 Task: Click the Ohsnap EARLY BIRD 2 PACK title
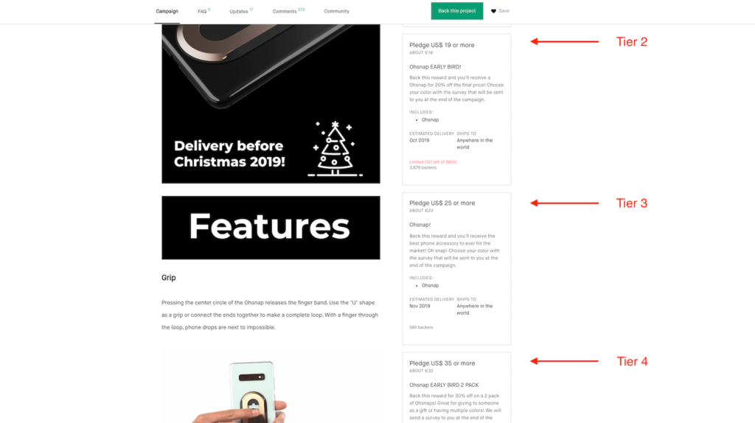coord(444,385)
